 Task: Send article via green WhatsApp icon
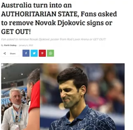point(50,53)
